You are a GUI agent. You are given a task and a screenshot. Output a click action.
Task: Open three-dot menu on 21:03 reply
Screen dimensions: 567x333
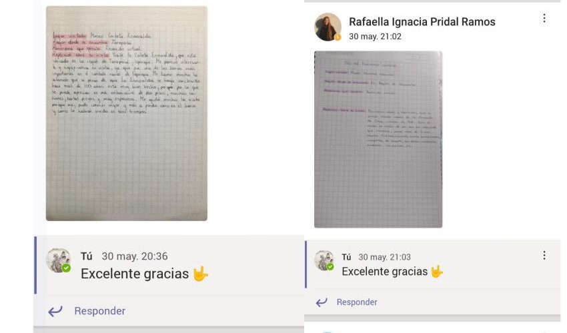click(x=544, y=256)
